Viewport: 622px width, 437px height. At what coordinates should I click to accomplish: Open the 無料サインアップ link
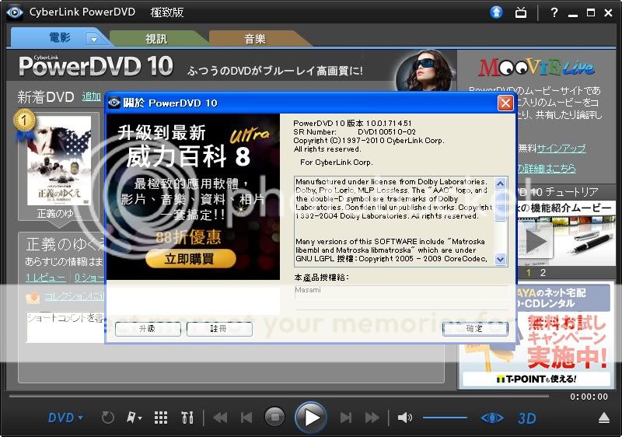tap(561, 149)
